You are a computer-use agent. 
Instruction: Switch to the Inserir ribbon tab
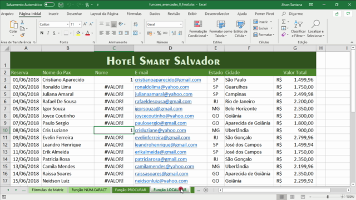[53, 14]
